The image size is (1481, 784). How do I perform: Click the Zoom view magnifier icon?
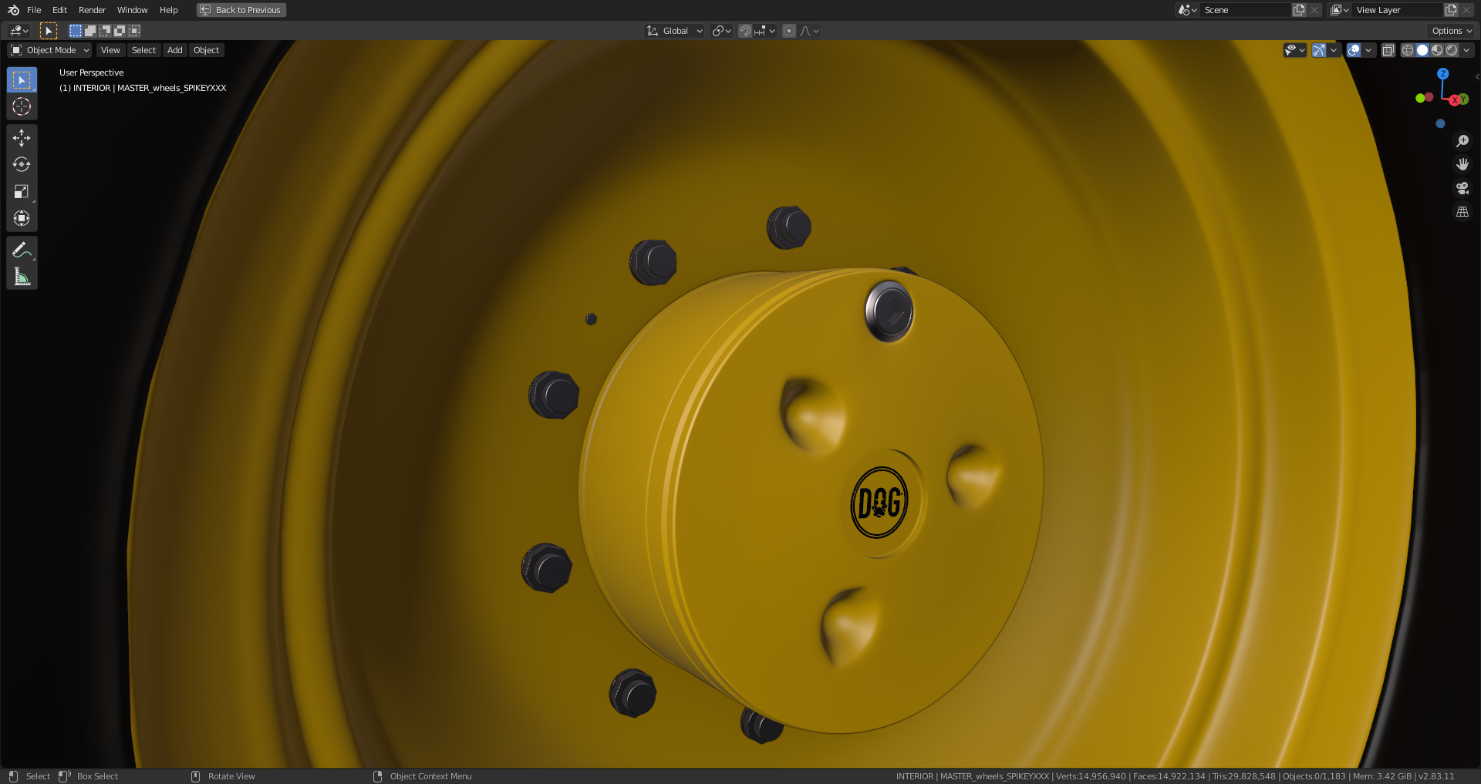tap(1462, 141)
